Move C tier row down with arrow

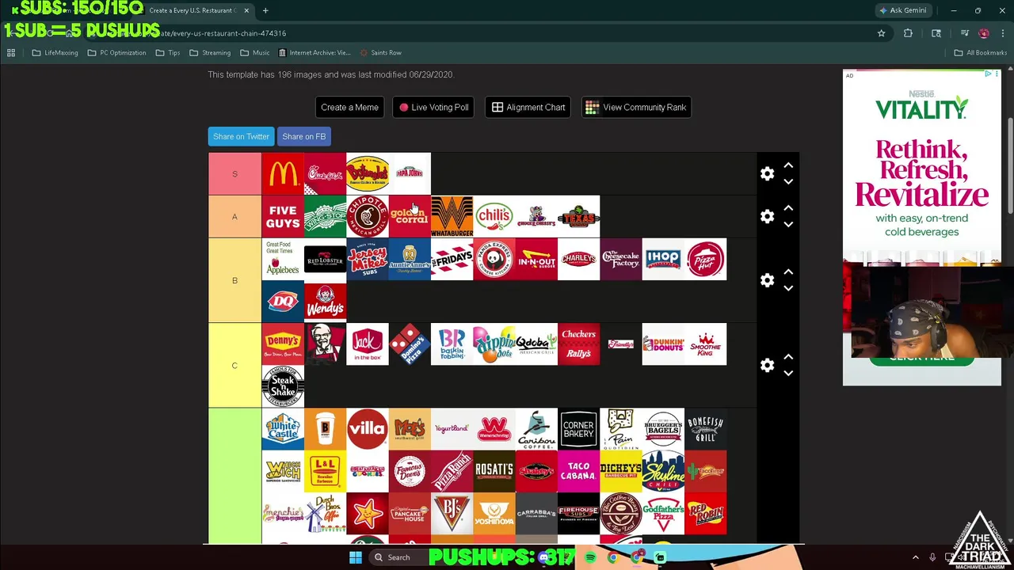(788, 374)
